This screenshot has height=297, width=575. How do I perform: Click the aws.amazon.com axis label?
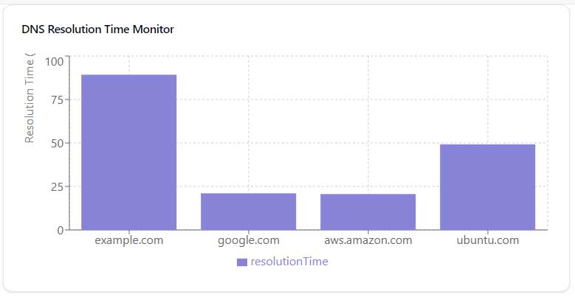pos(368,240)
